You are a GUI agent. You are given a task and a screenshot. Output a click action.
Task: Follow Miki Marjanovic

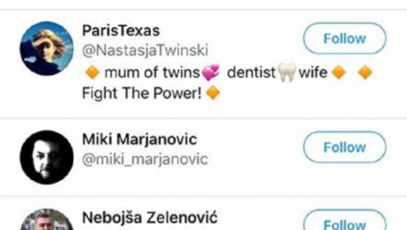click(344, 147)
